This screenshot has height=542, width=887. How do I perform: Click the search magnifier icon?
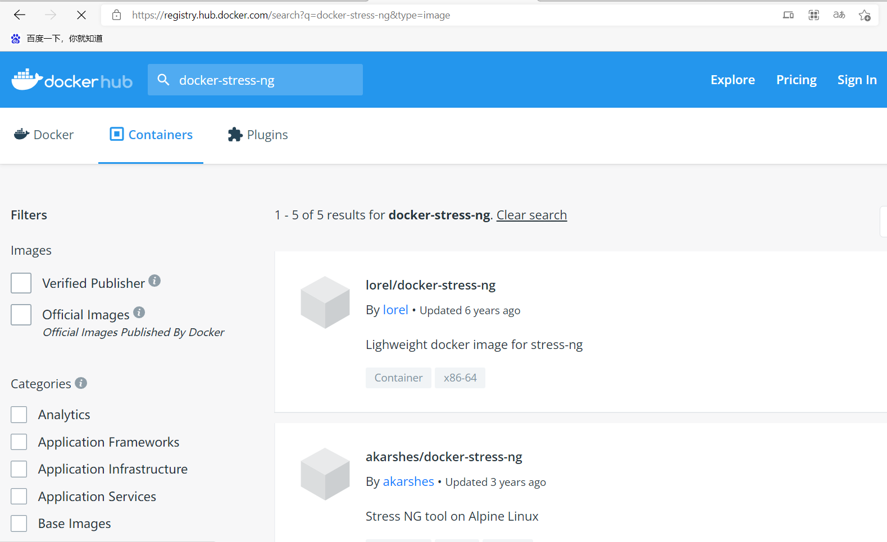(163, 80)
